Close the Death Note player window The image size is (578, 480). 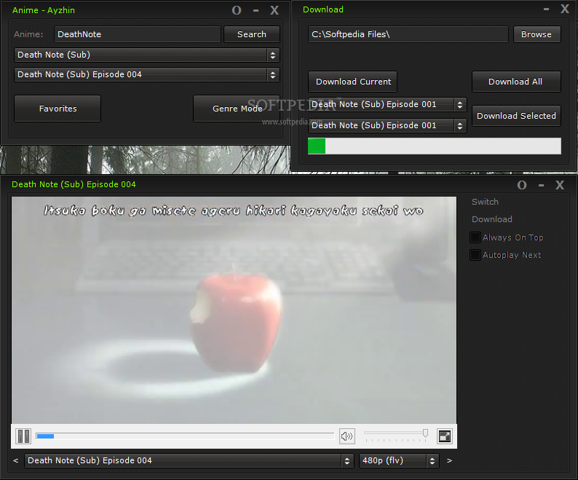click(x=560, y=185)
